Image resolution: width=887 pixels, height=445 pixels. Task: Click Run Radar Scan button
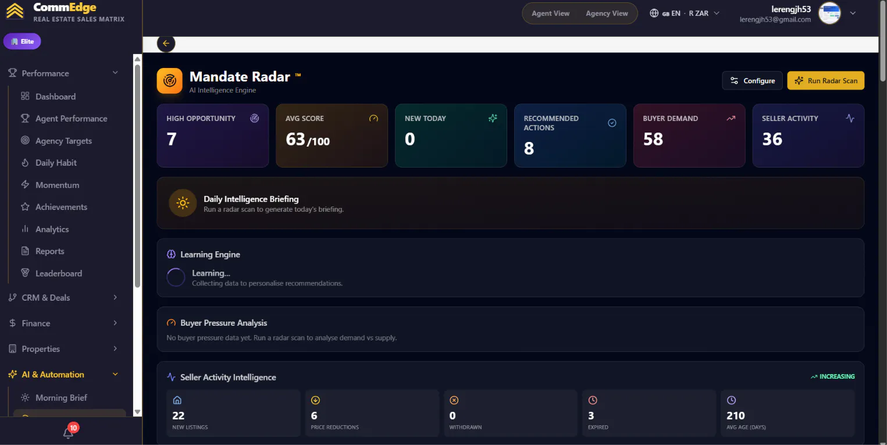[826, 81]
